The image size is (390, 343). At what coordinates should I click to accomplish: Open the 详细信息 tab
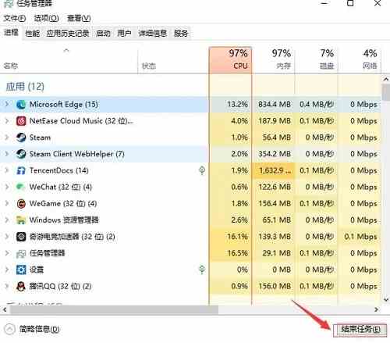point(152,34)
